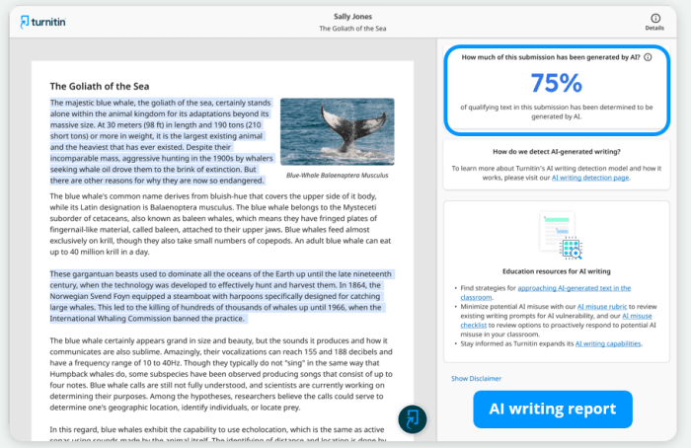Viewport: 691px width, 448px height.
Task: Click Show Disclaimer
Action: 476,378
